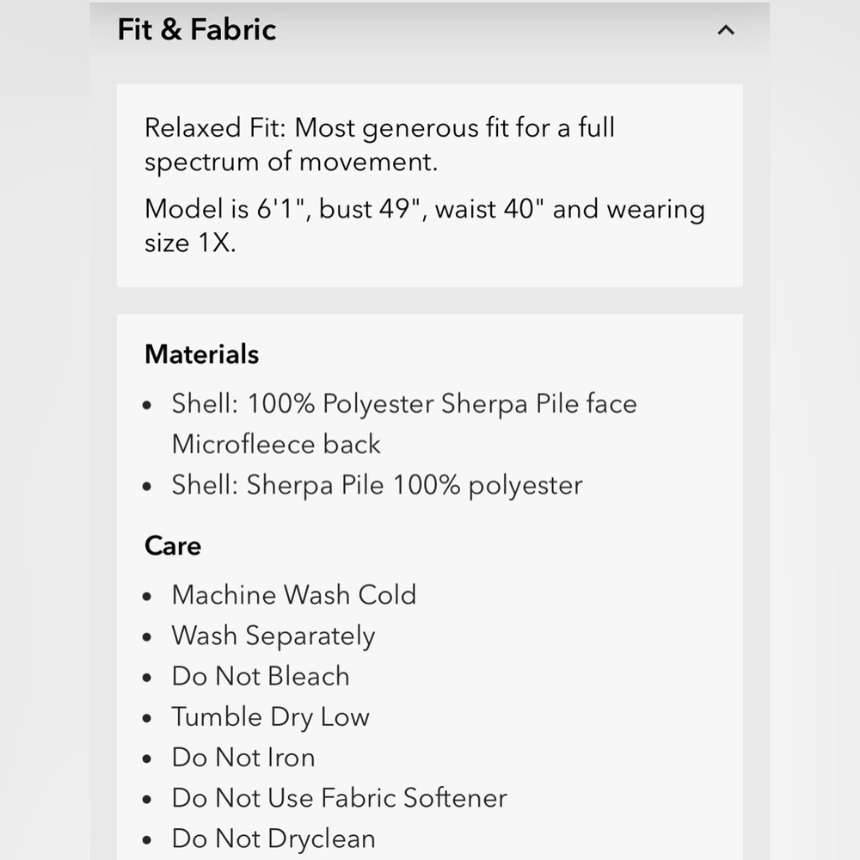Select the Relaxed Fit description text
The height and width of the screenshot is (860, 860).
coord(379,144)
